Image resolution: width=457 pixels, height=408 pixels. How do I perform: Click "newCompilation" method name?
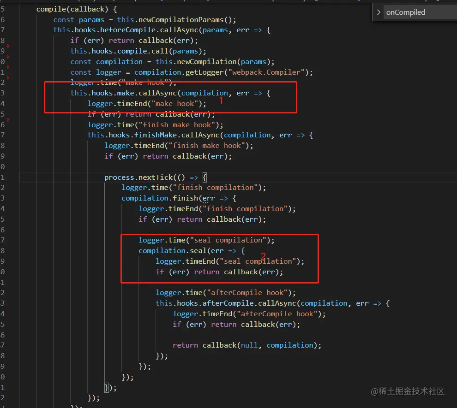207,62
